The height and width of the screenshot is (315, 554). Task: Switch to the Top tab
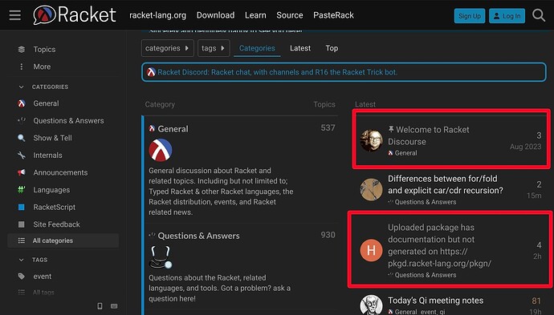332,48
